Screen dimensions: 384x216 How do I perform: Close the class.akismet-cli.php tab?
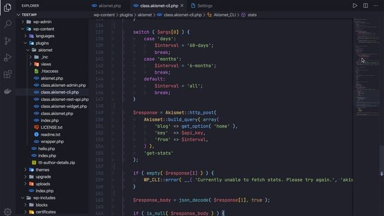click(x=182, y=5)
